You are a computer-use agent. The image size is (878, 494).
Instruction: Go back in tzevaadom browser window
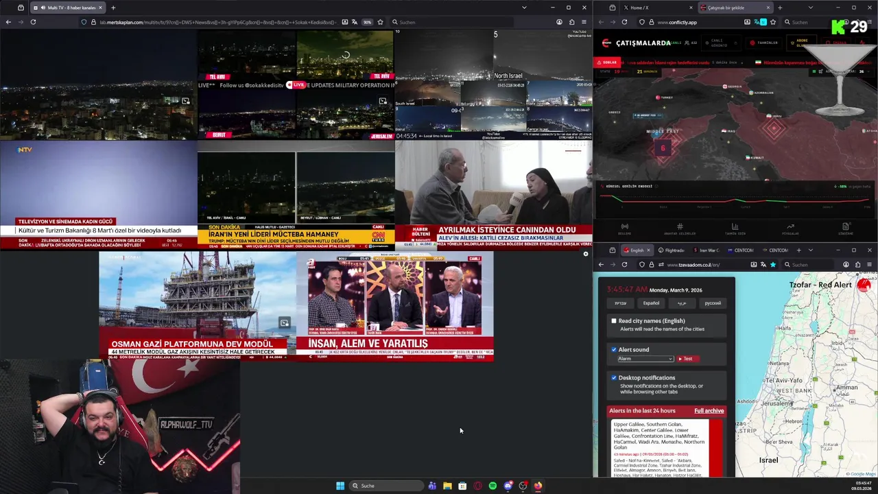click(601, 265)
